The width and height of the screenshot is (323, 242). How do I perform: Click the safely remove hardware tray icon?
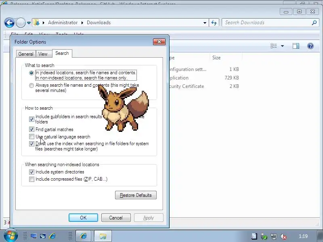(264, 236)
